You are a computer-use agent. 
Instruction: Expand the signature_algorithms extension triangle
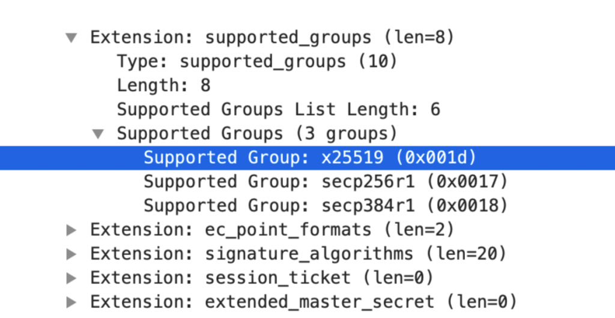tap(71, 254)
